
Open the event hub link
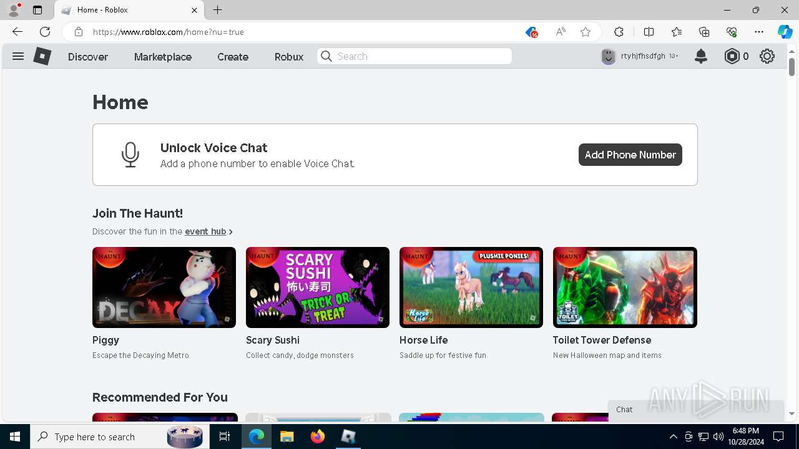coord(205,231)
